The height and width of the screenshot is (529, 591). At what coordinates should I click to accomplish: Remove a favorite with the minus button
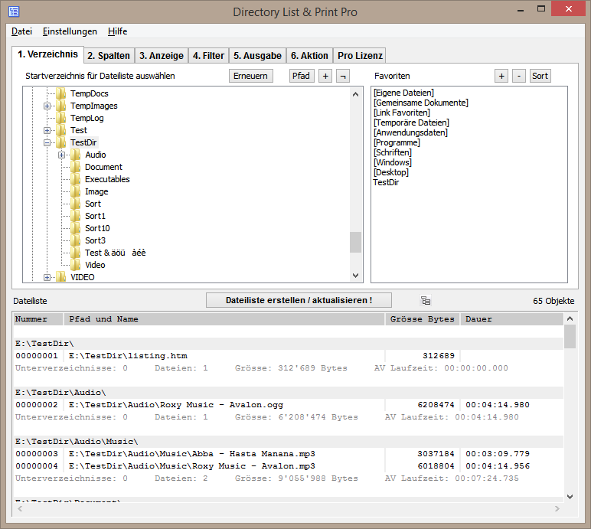pyautogui.click(x=519, y=76)
